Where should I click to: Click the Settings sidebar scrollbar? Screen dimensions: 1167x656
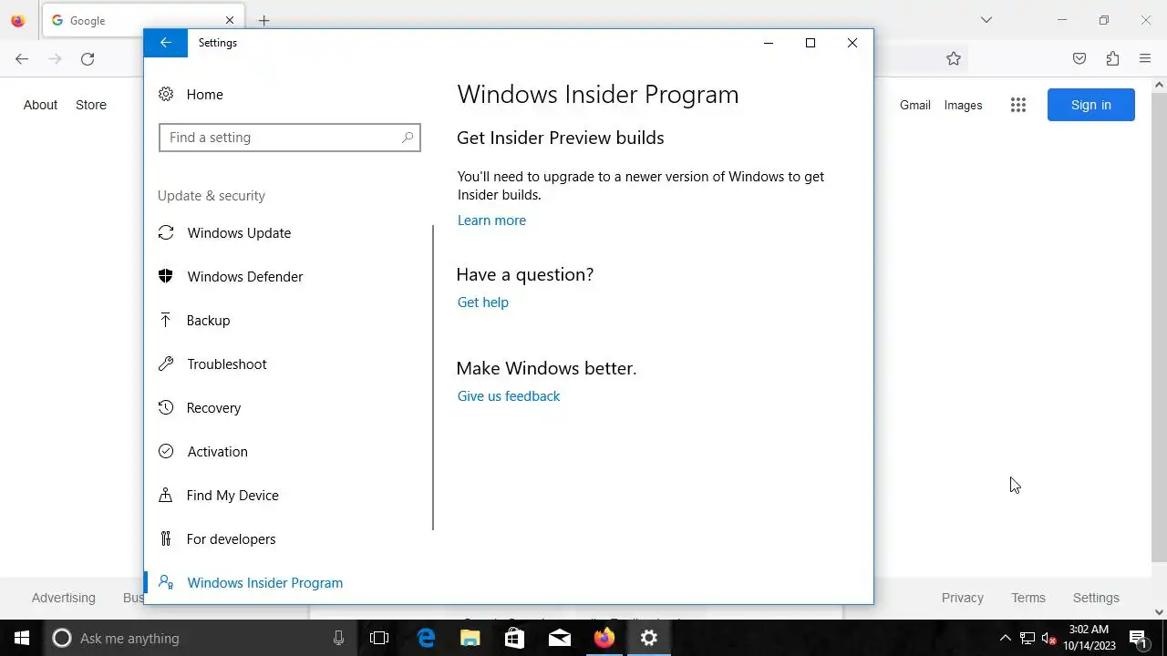[x=433, y=377]
